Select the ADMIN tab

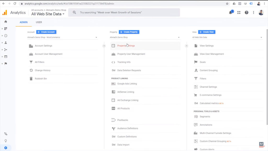(x=23, y=22)
